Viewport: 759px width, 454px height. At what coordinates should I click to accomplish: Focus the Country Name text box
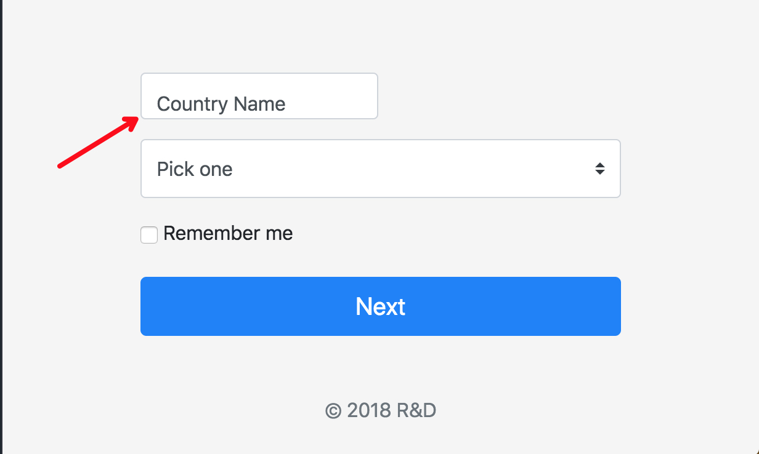tap(259, 96)
